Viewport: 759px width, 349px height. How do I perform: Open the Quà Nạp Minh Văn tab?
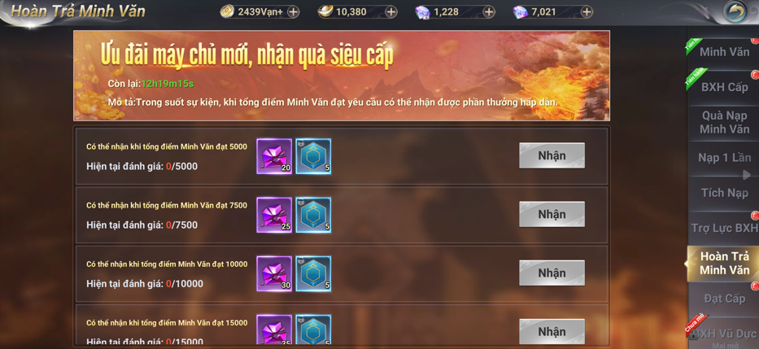coord(724,123)
